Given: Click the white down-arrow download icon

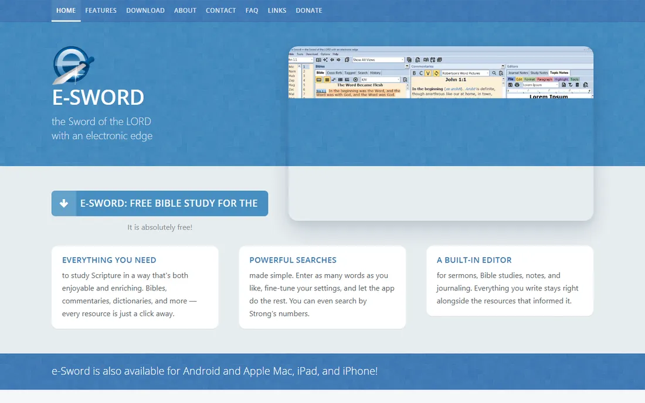Looking at the screenshot, I should 64,203.
